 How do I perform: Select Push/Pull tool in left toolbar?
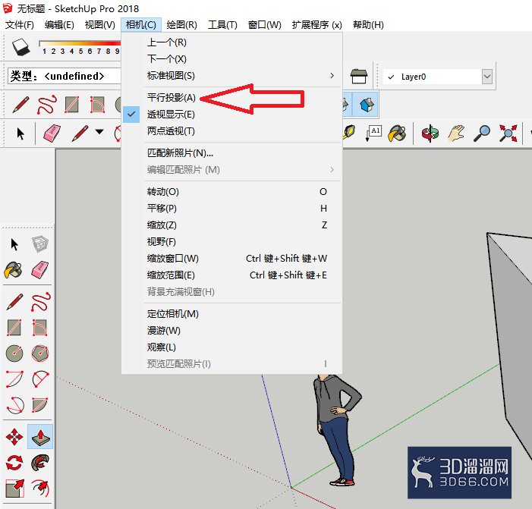click(40, 437)
